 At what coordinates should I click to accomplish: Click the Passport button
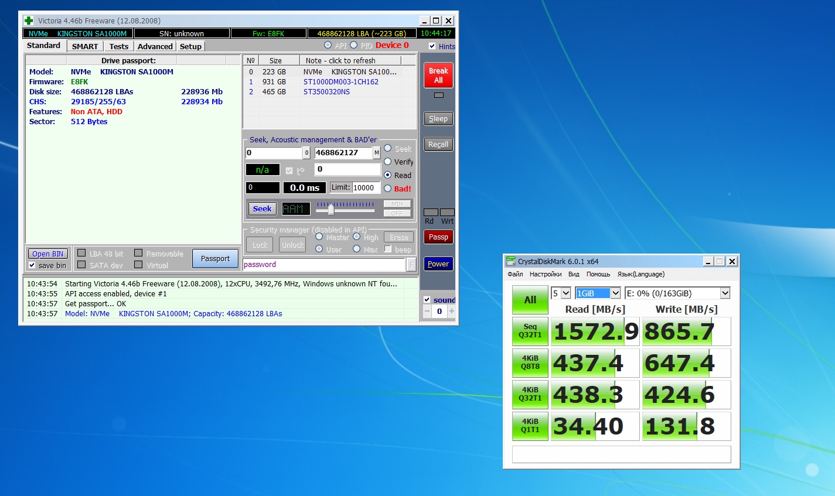216,259
